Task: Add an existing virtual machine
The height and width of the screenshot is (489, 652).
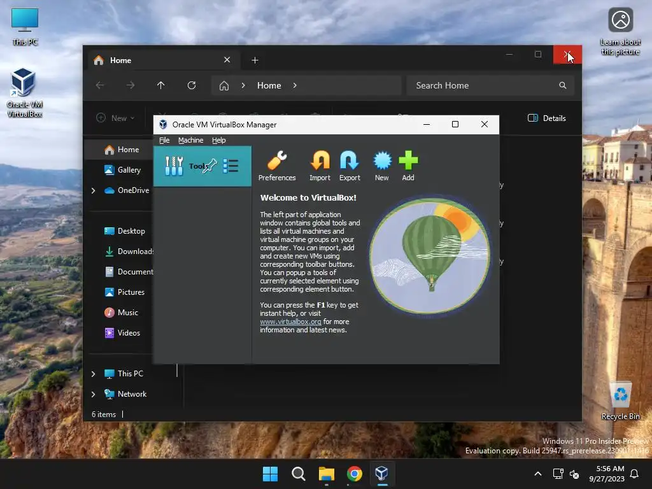Action: click(x=408, y=166)
